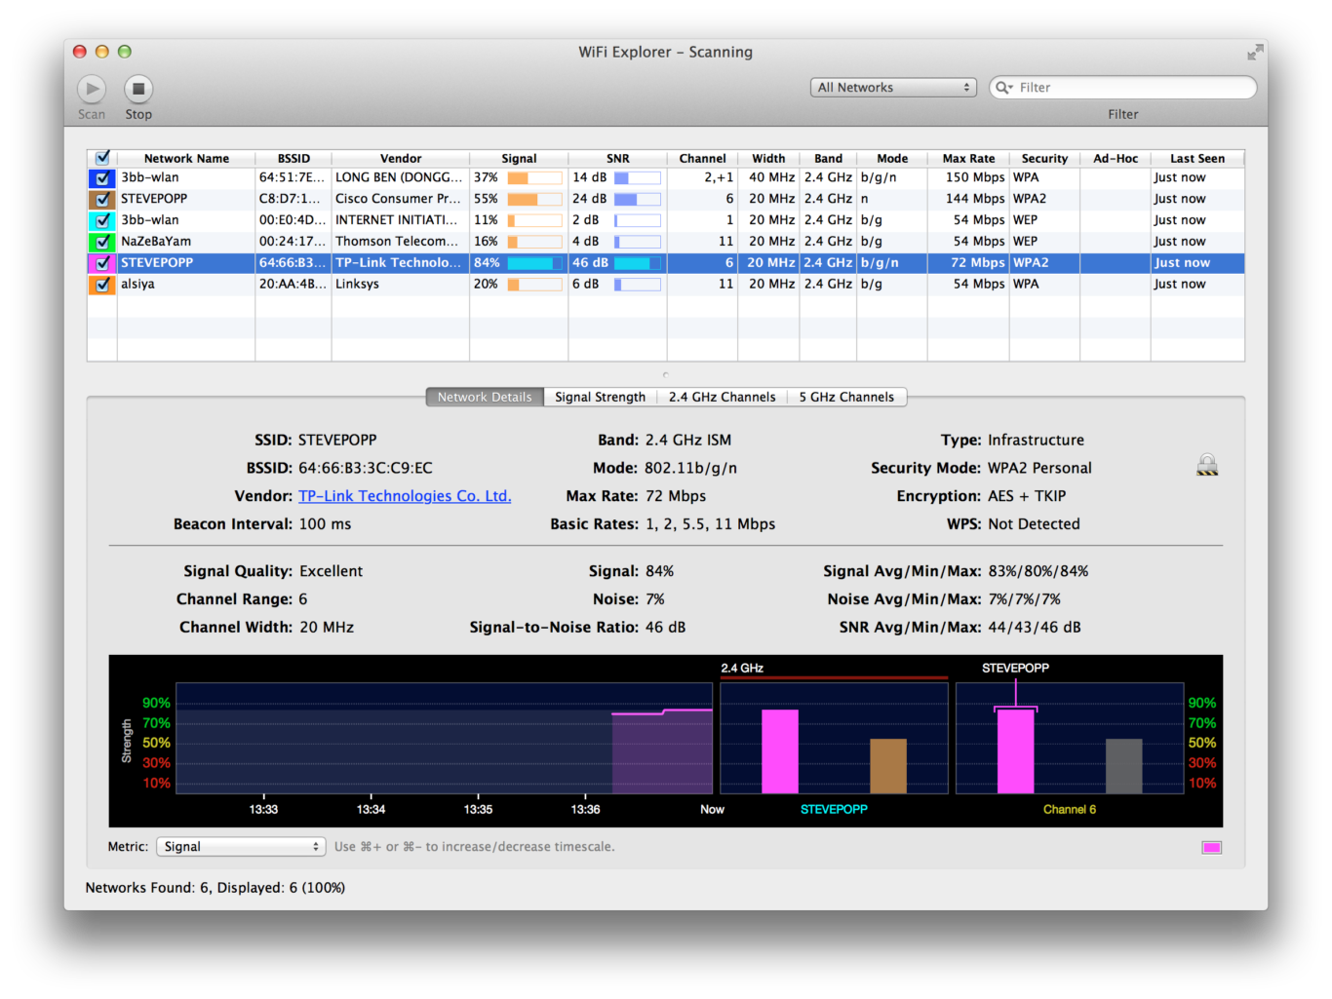Viewport: 1332px width, 999px height.
Task: Sort by Max Rate column header
Action: tap(968, 158)
